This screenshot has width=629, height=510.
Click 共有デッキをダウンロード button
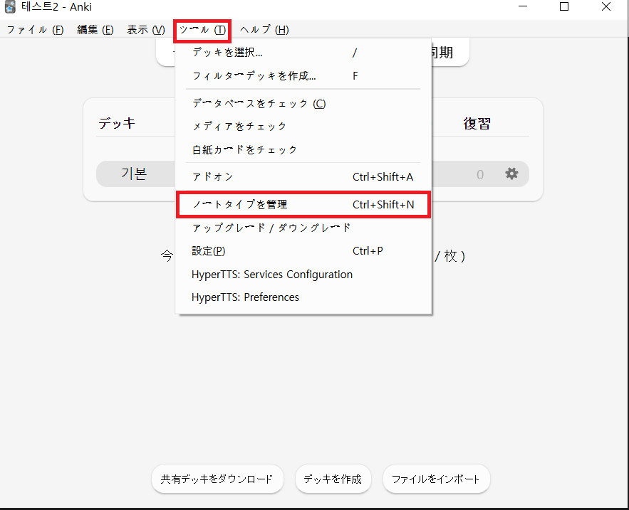tap(217, 479)
